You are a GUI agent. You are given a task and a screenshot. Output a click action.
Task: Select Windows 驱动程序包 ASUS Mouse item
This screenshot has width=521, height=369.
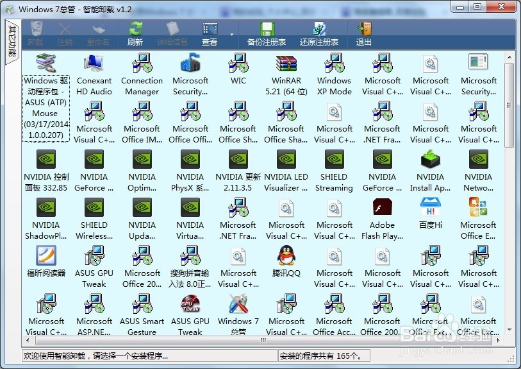click(46, 97)
